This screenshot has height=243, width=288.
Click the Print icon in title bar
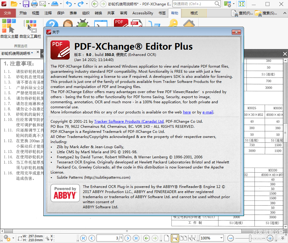pos(34,4)
